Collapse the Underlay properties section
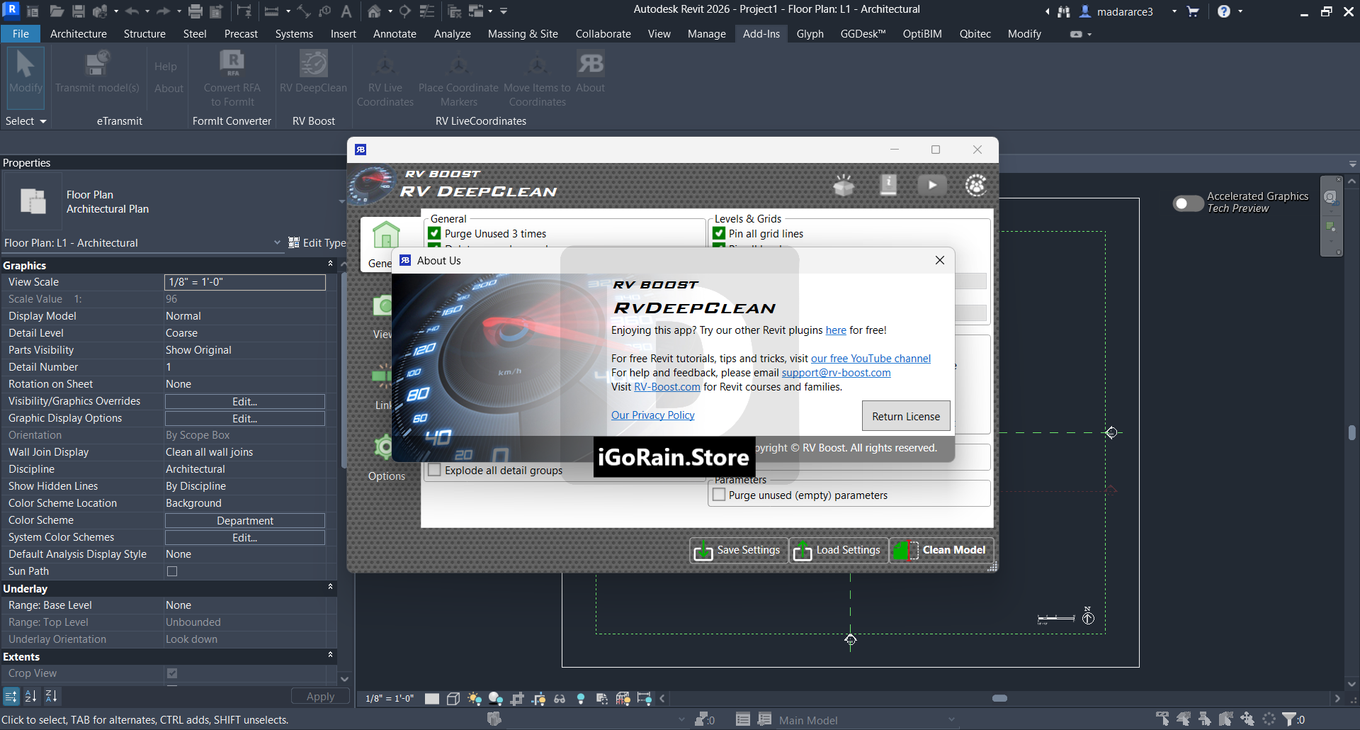The height and width of the screenshot is (730, 1360). [x=330, y=588]
